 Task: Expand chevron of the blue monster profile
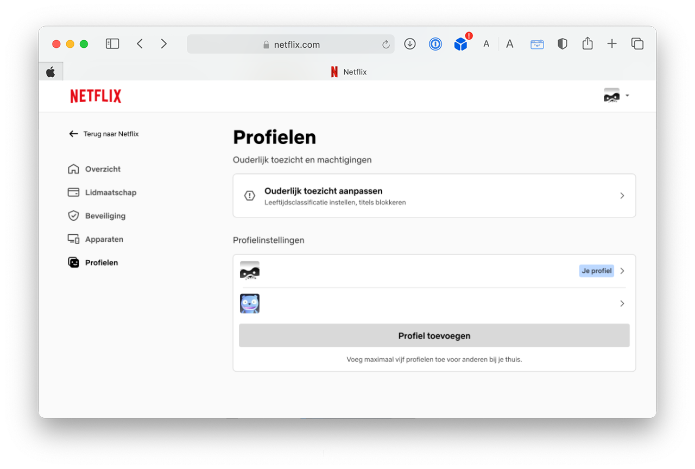(x=622, y=303)
